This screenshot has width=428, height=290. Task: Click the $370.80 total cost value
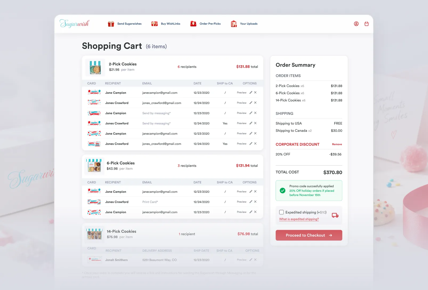(x=333, y=172)
